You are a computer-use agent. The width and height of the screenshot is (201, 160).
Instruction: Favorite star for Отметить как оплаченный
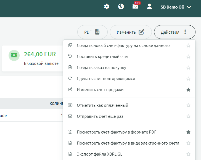pos(188,105)
